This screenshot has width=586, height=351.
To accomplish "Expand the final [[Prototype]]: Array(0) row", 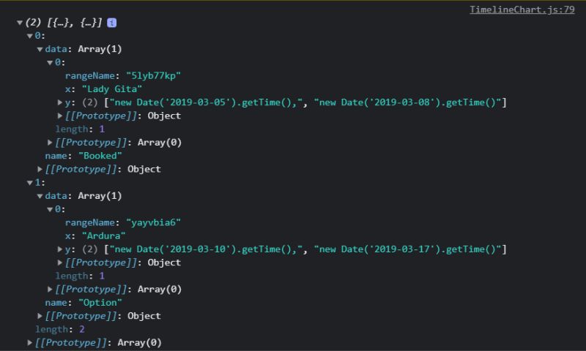I will (x=30, y=343).
